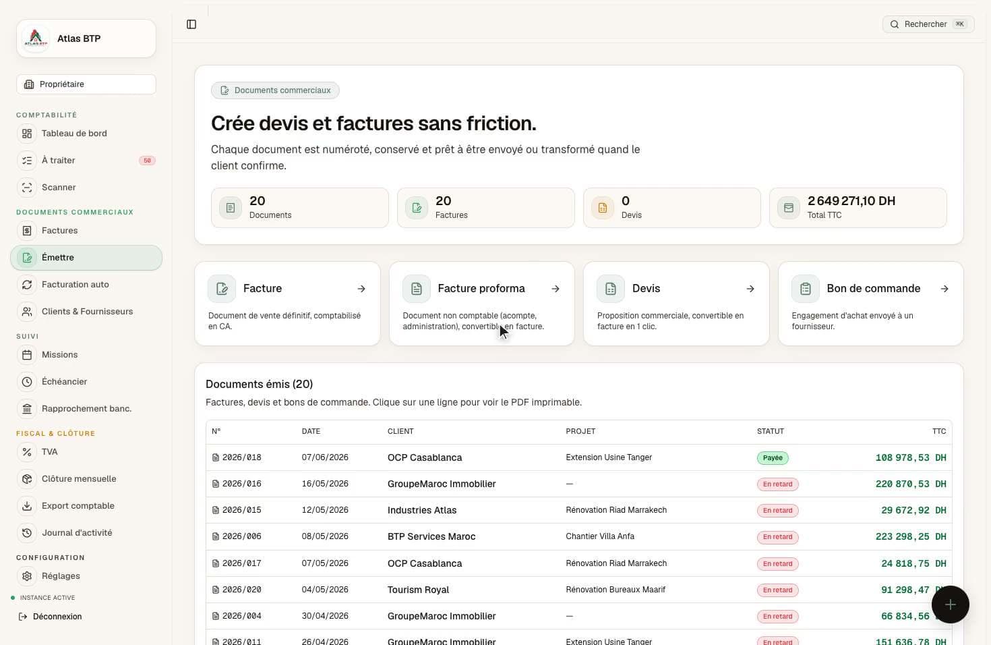Click the Facture proforma card arrow
Image resolution: width=991 pixels, height=645 pixels.
pos(555,289)
